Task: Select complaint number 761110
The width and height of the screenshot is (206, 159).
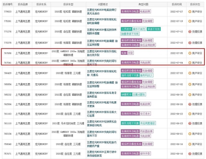Action: (8, 124)
